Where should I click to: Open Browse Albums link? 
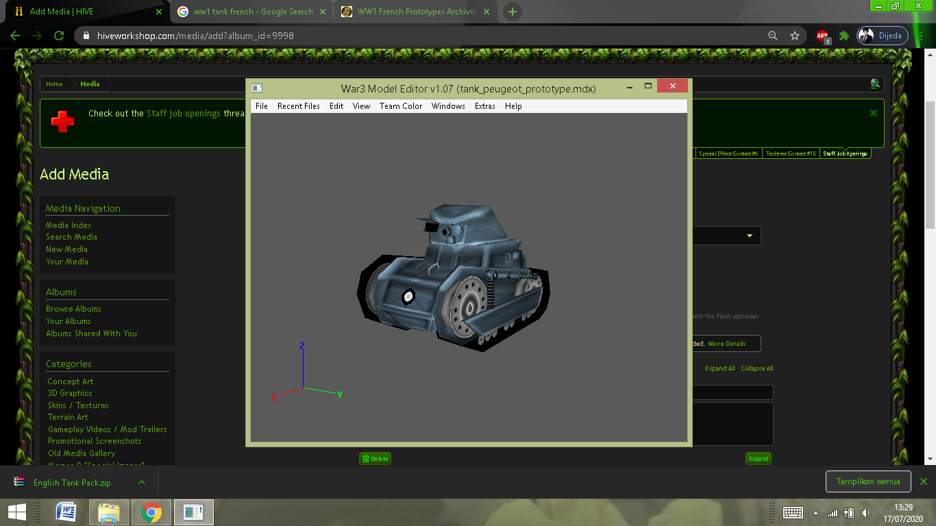coord(73,309)
